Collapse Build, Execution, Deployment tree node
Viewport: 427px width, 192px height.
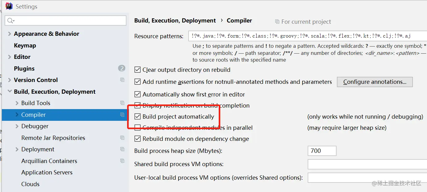pyautogui.click(x=10, y=92)
